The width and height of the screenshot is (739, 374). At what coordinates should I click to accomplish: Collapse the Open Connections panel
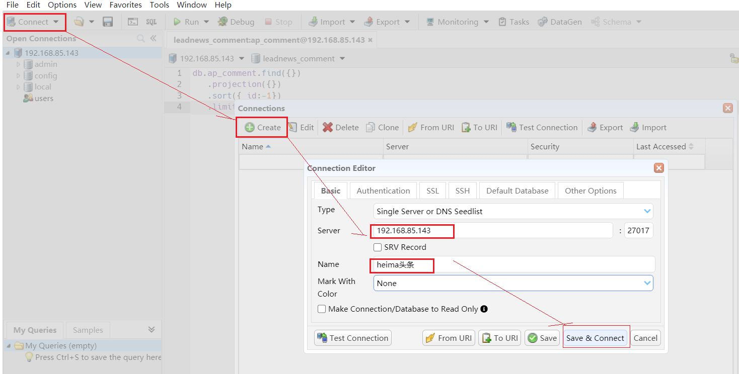coord(153,39)
